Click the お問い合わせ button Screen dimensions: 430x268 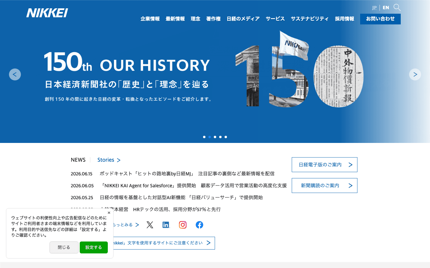point(380,19)
